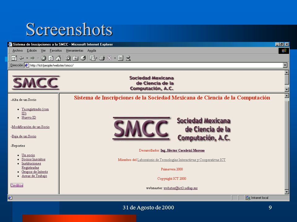Minimize the Internet Explorer window
This screenshot has height=222, width=297.
277,44
